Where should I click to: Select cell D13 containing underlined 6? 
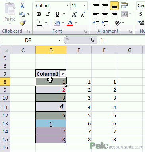[51, 123]
